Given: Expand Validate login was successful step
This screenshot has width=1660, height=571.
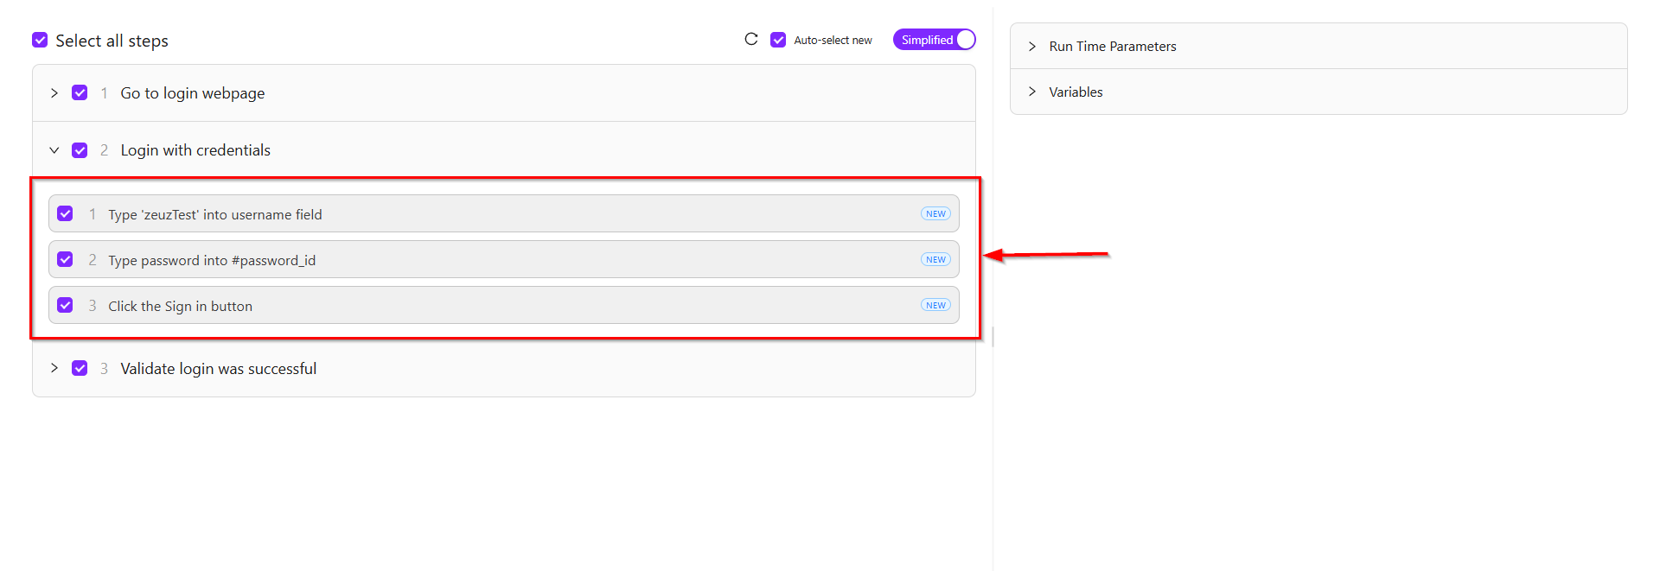Looking at the screenshot, I should tap(54, 368).
